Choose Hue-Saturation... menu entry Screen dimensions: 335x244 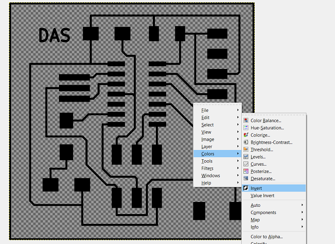coord(274,128)
